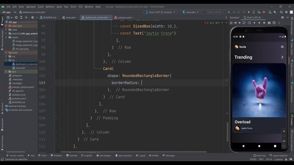
Task: Click emulator toolbar Back triangle
Action: [254, 23]
